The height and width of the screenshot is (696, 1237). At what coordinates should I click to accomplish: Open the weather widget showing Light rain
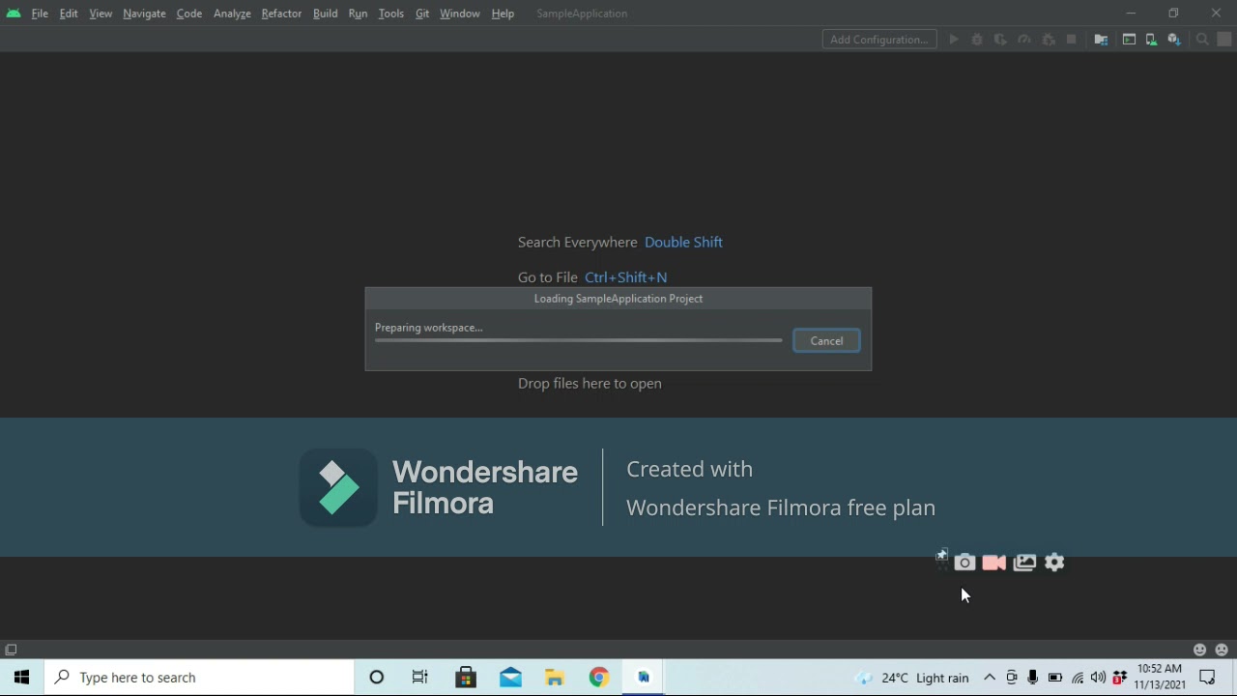(912, 678)
